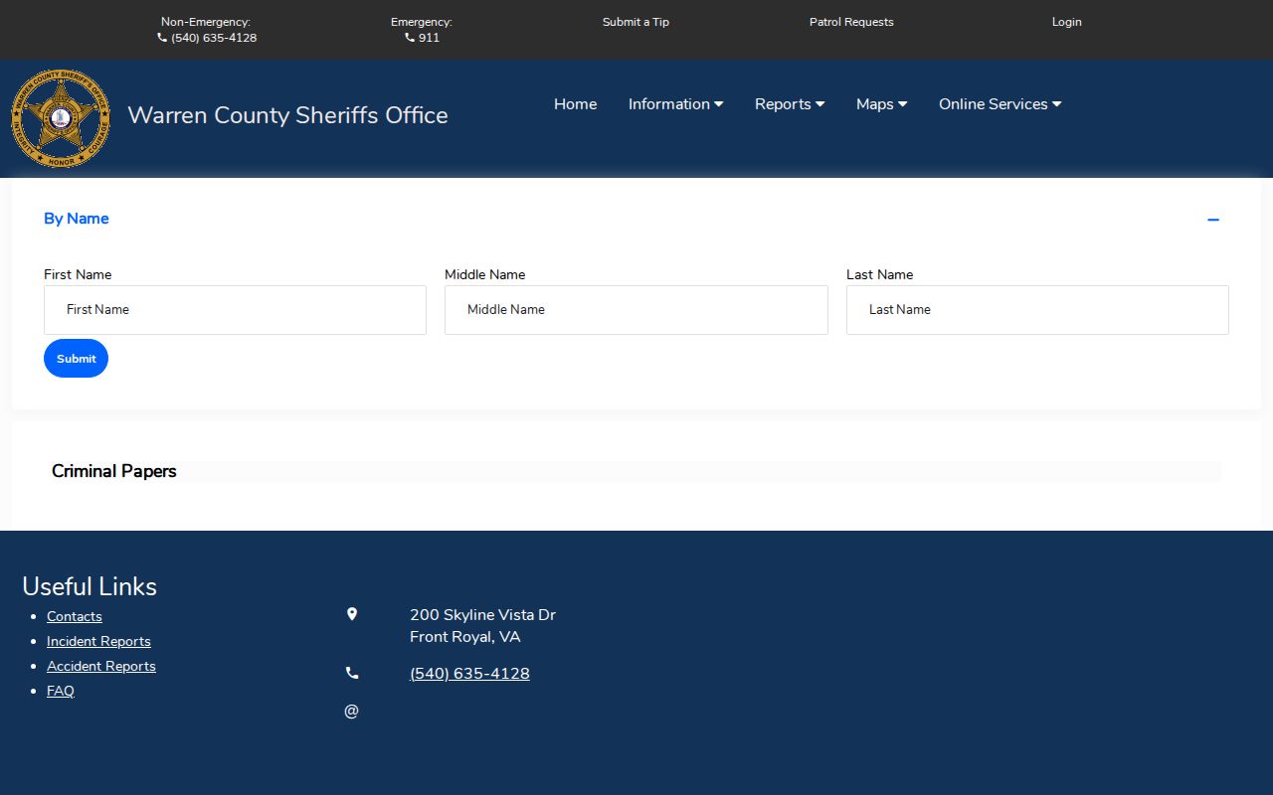Open the Maps dropdown menu
The image size is (1273, 795).
881,104
